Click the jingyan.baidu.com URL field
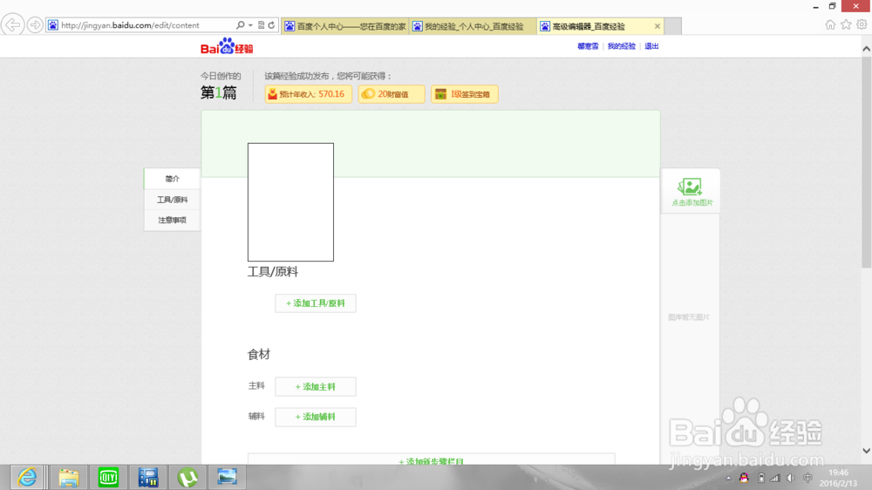The image size is (872, 490). tap(145, 25)
